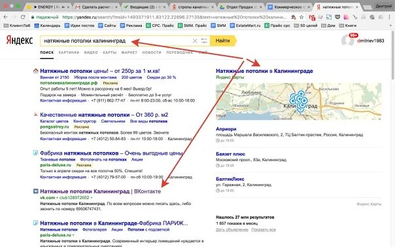Image resolution: width=395 pixels, height=247 pixels.
Task: Click the VK favicon beside ВКонтакте result
Action: tap(36, 191)
